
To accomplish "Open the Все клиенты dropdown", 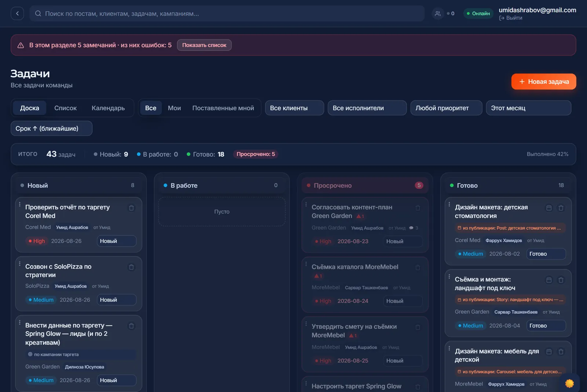I will (294, 108).
